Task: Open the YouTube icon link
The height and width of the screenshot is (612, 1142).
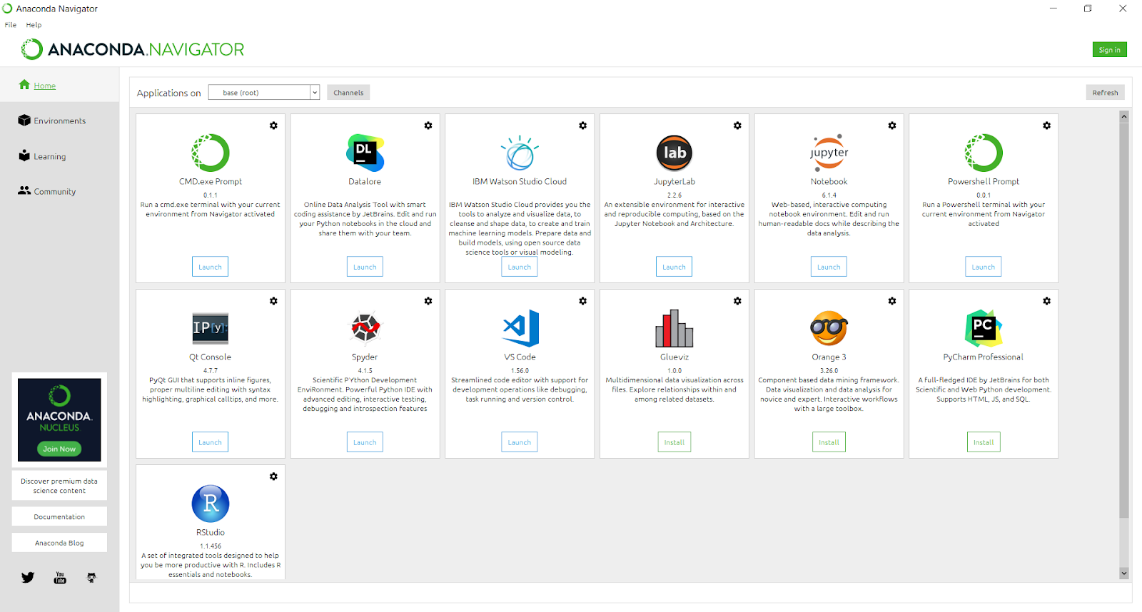Action: coord(60,578)
